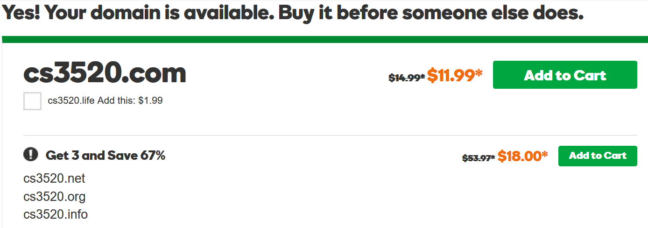
Task: Select the cs3520.org bundle entry
Action: click(55, 197)
